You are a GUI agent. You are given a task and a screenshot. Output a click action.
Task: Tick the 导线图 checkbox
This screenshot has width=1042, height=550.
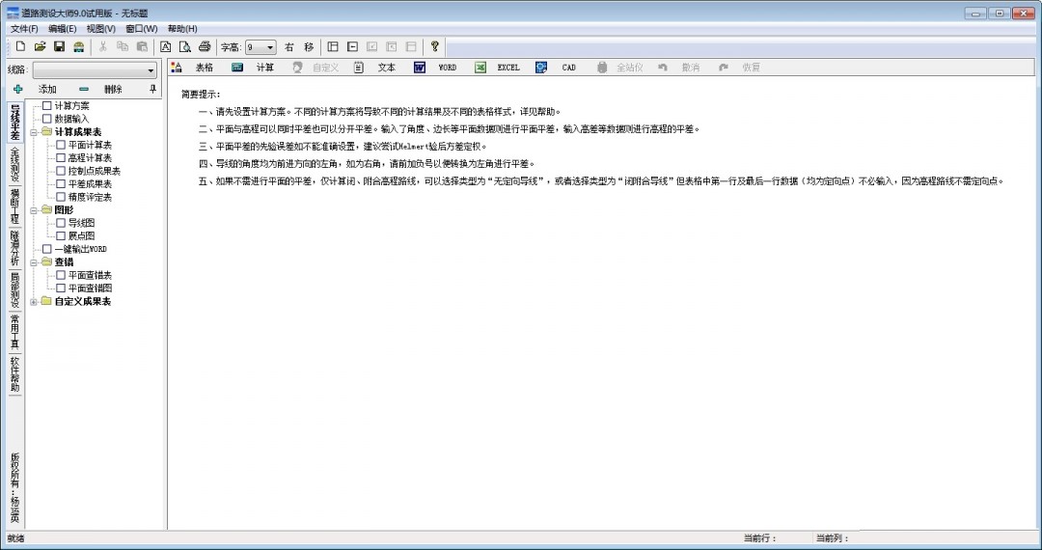coord(61,223)
